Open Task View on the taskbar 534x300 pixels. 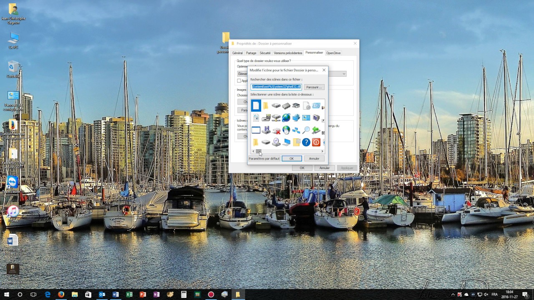[33, 295]
